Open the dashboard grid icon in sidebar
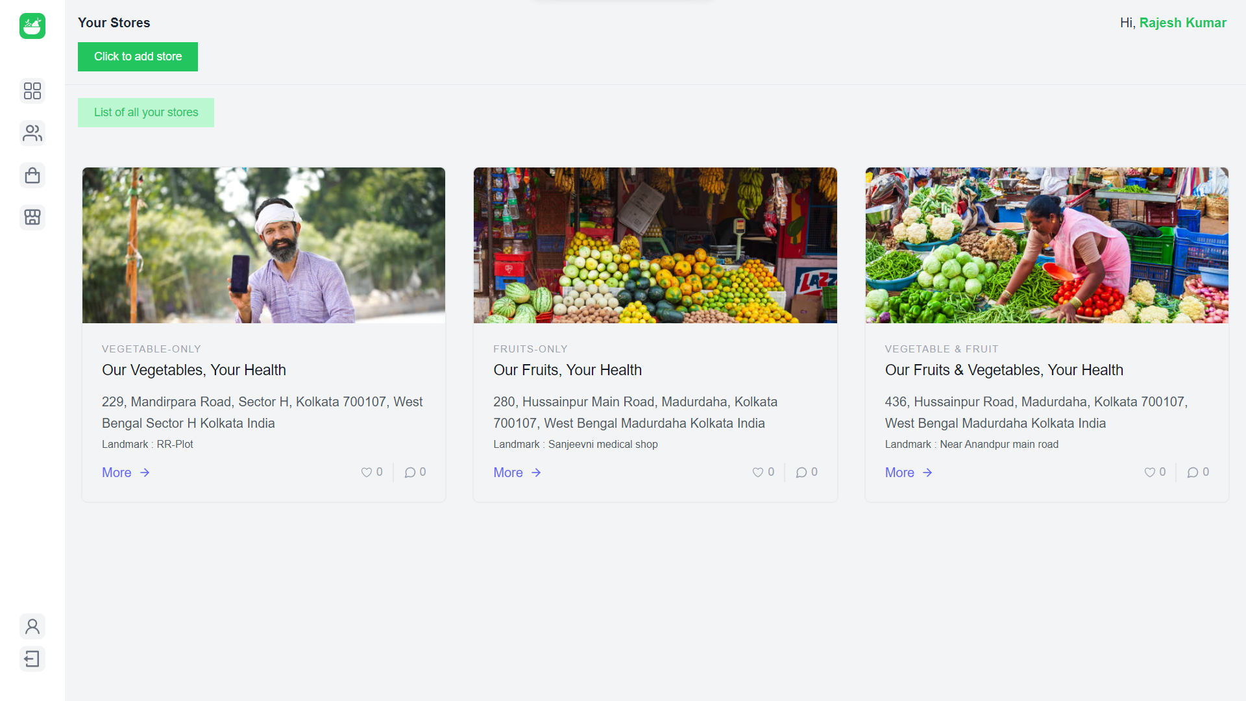Image resolution: width=1246 pixels, height=701 pixels. (x=32, y=91)
